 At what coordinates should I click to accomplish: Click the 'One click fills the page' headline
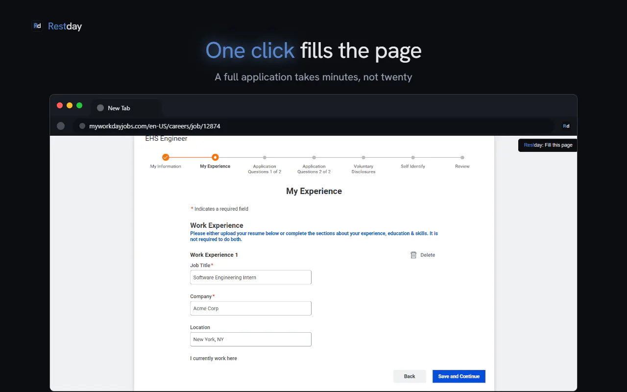pos(313,50)
